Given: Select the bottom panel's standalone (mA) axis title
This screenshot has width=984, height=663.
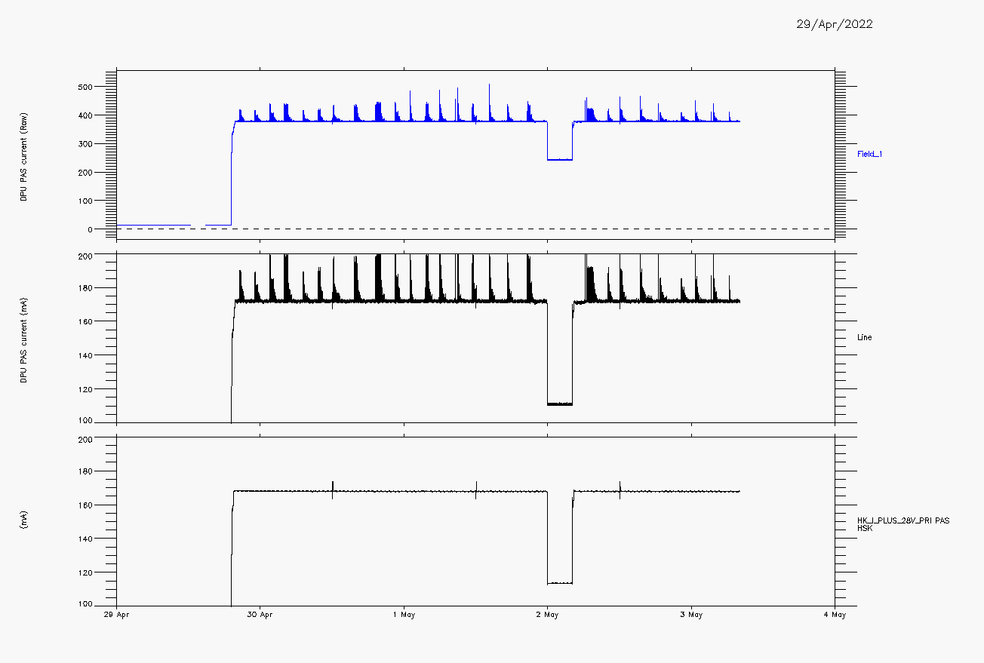Looking at the screenshot, I should [x=23, y=520].
